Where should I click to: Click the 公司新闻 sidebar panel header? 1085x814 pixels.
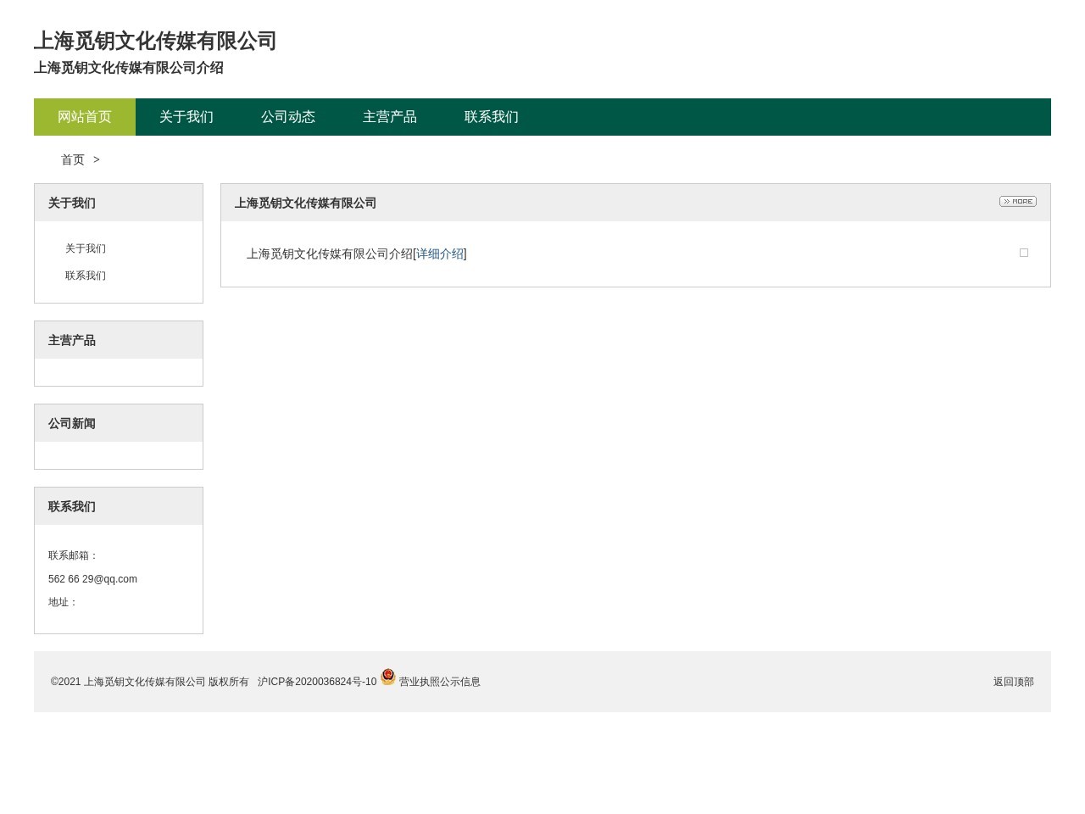(x=72, y=423)
